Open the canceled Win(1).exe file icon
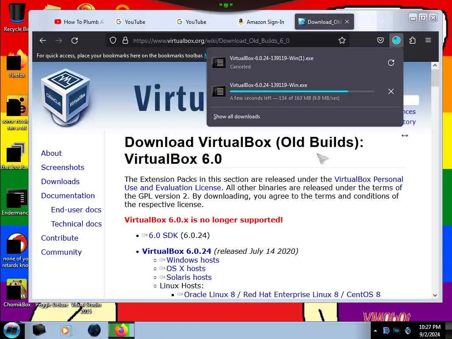 coord(219,63)
